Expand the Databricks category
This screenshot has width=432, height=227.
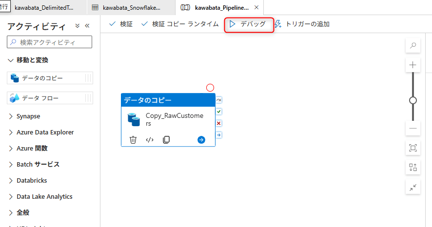point(11,181)
